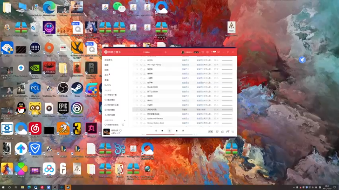This screenshot has width=339, height=190.
Task: Download Hickory Dickory Dock song
Action: coord(144,123)
